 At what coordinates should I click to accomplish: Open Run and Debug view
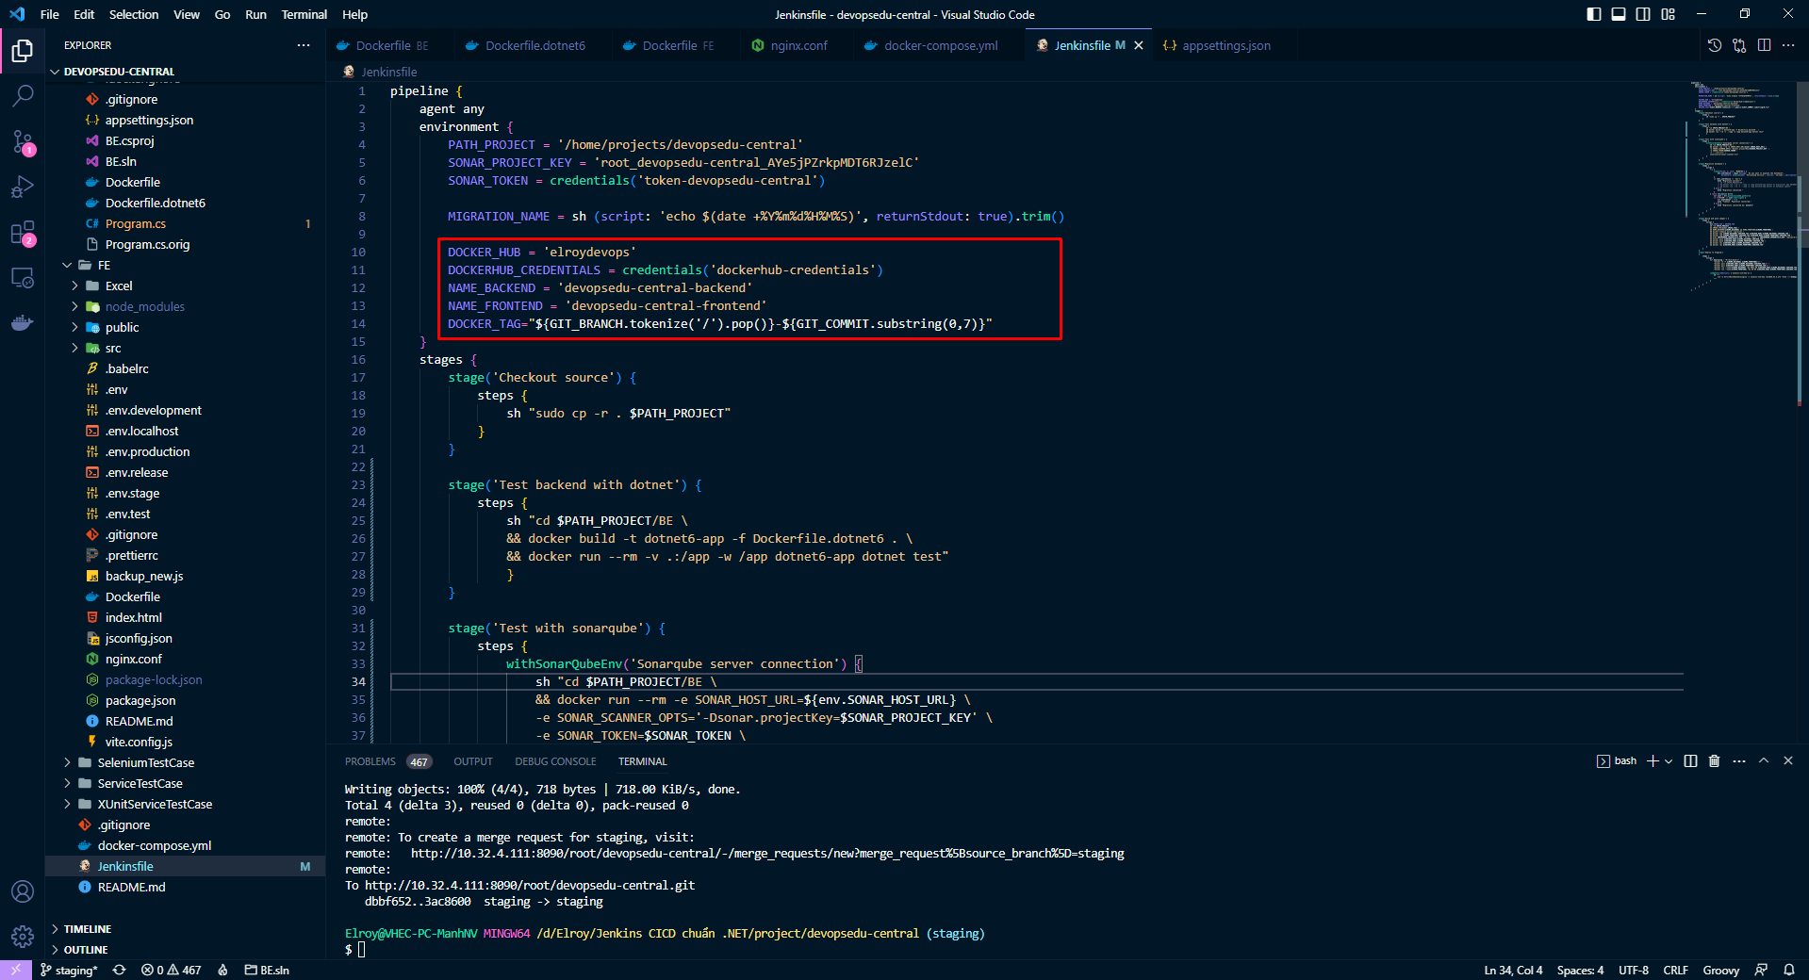(23, 187)
